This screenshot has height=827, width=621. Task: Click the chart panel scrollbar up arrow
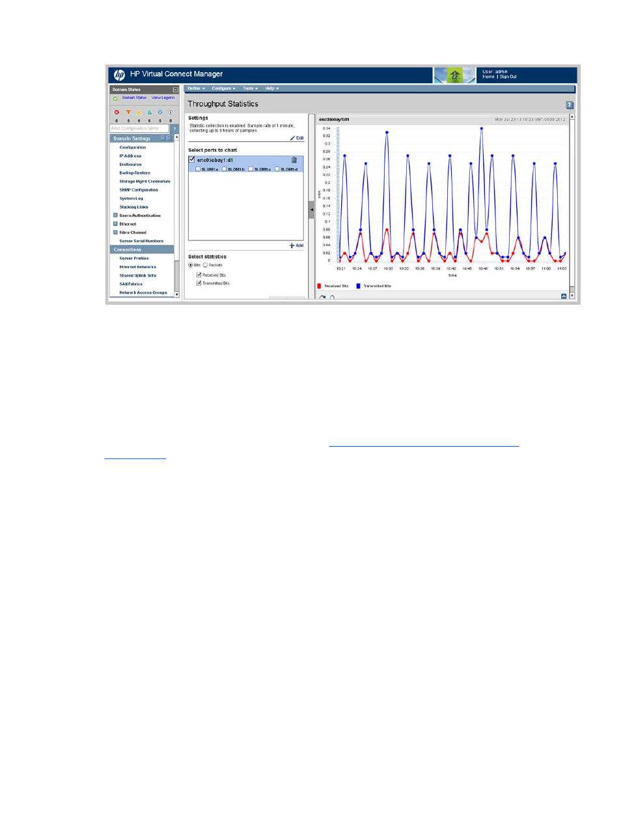[572, 117]
